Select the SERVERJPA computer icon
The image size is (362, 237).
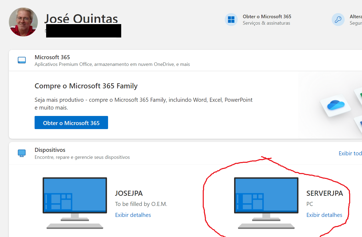point(266,203)
